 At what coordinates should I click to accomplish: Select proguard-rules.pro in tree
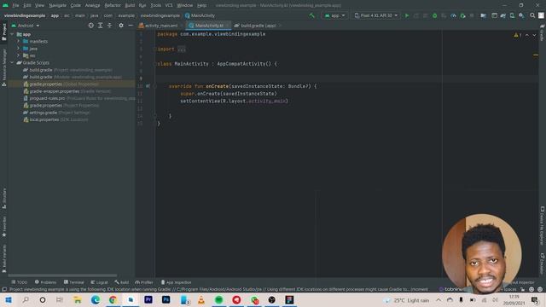pyautogui.click(x=79, y=99)
